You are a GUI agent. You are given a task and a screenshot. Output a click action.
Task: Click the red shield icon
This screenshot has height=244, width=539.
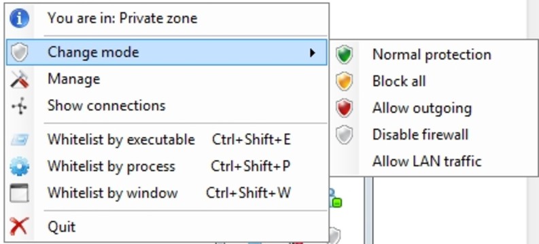tap(345, 108)
